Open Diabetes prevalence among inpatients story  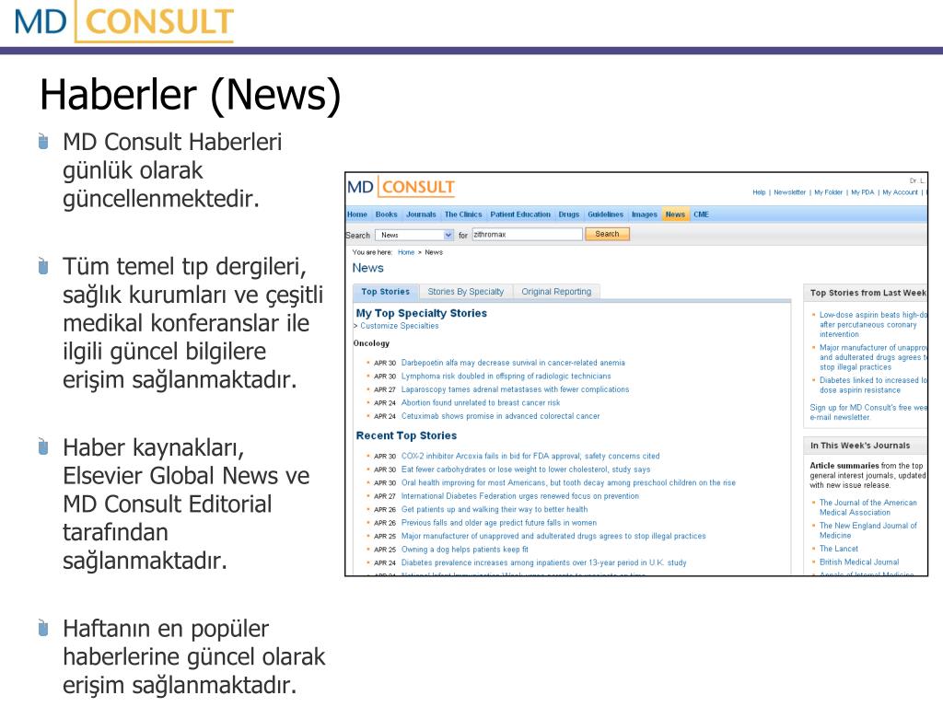click(x=543, y=562)
